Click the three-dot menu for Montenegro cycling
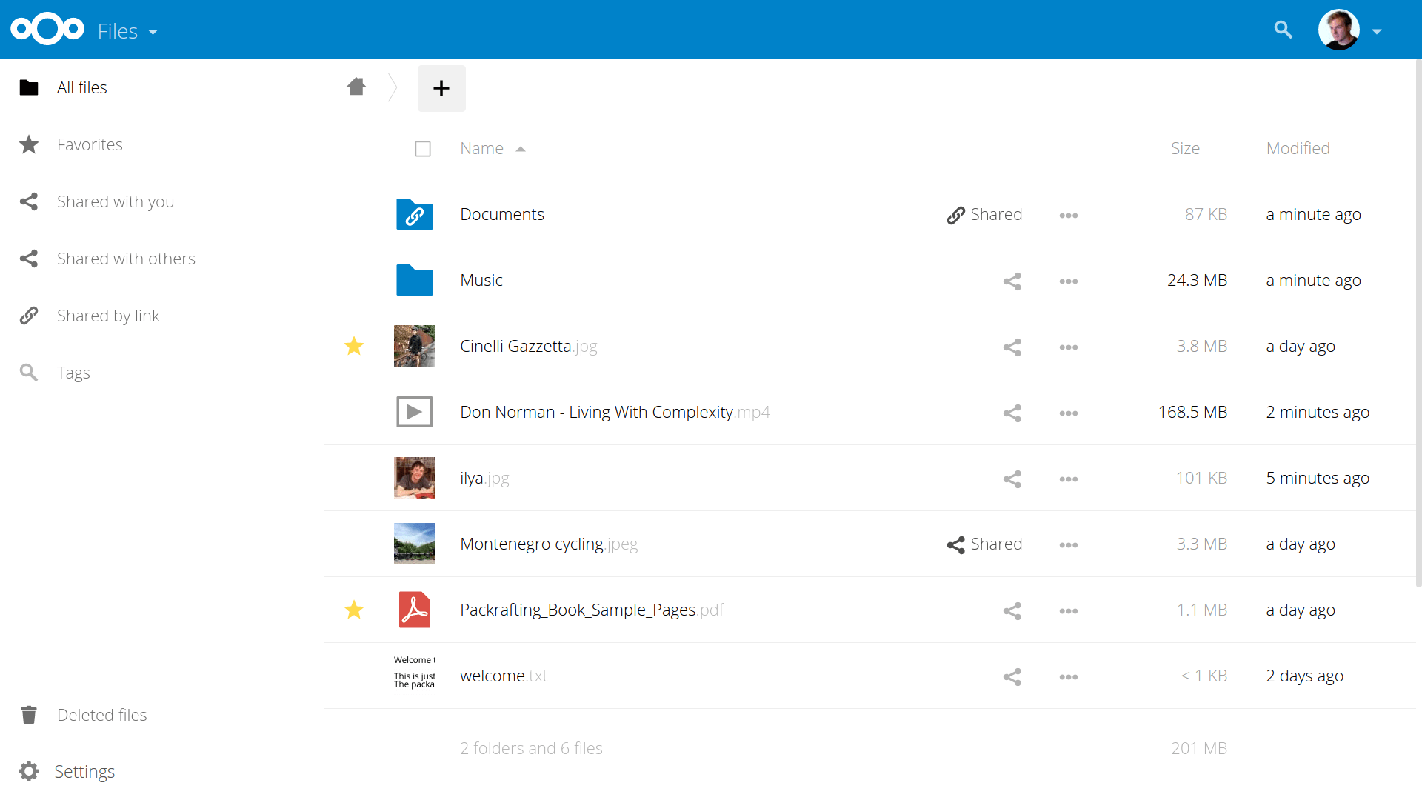The height and width of the screenshot is (800, 1422). (x=1069, y=544)
